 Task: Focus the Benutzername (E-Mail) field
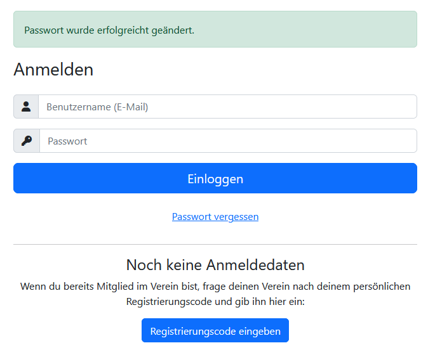tap(227, 107)
